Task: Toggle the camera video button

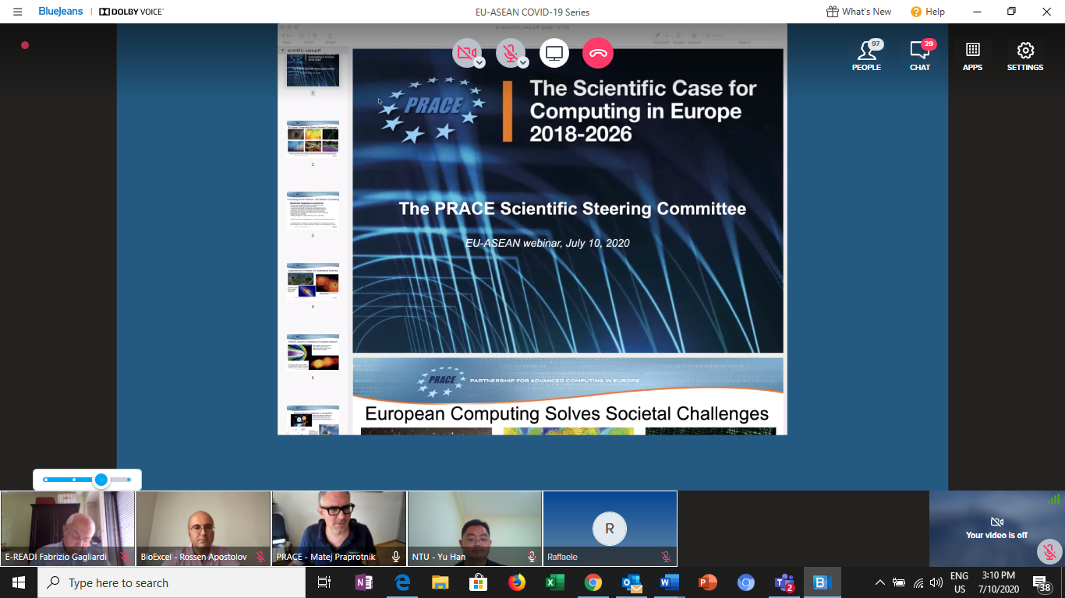Action: coord(467,53)
